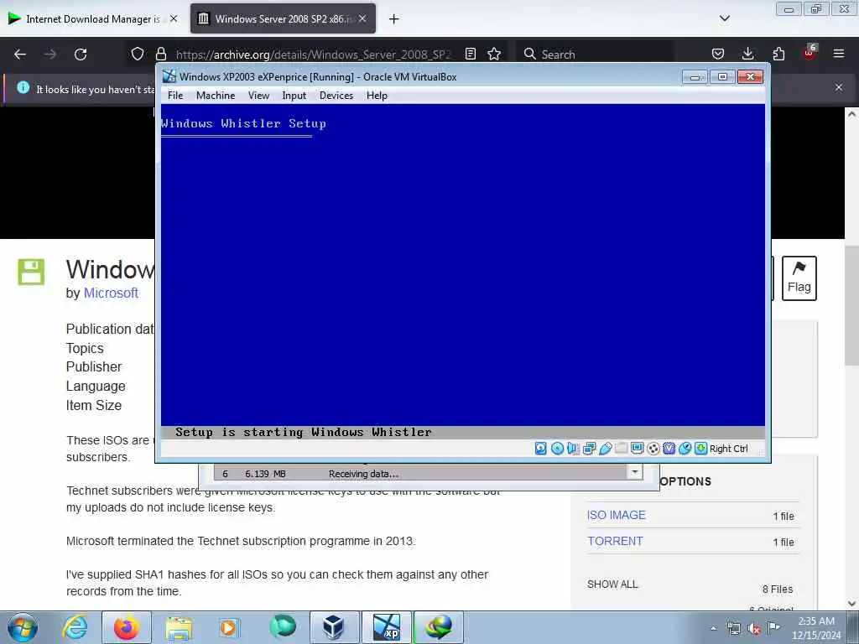Click the info icon in notification bar
The width and height of the screenshot is (859, 644).
click(x=23, y=87)
